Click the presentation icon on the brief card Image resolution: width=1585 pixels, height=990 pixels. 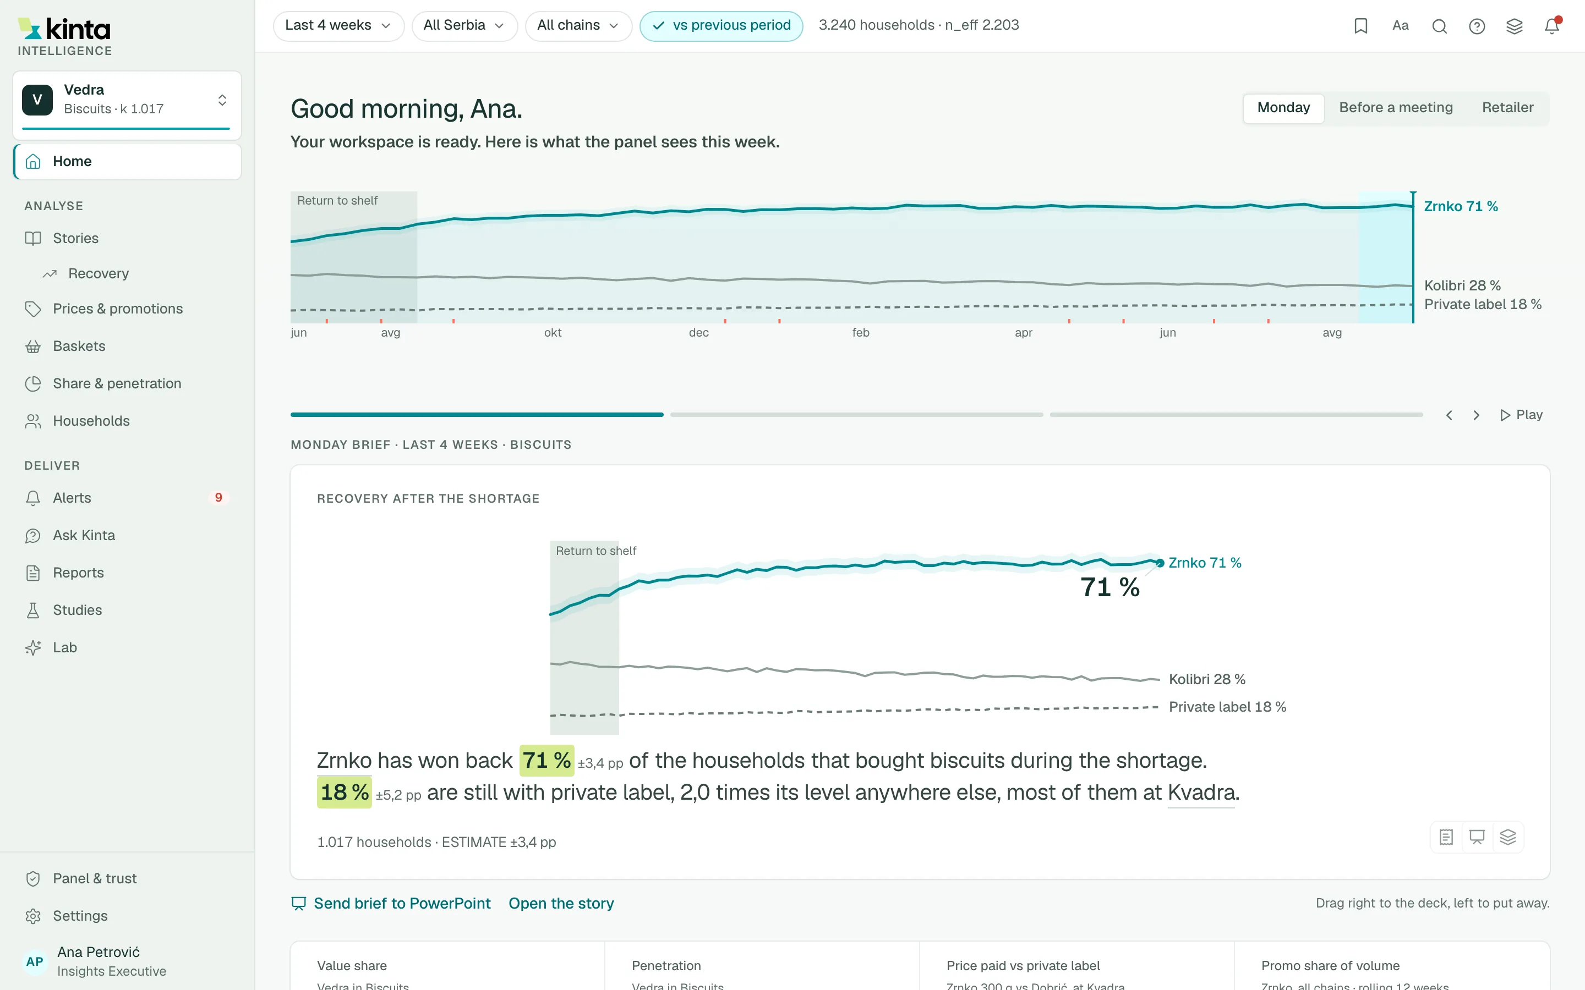[1477, 837]
